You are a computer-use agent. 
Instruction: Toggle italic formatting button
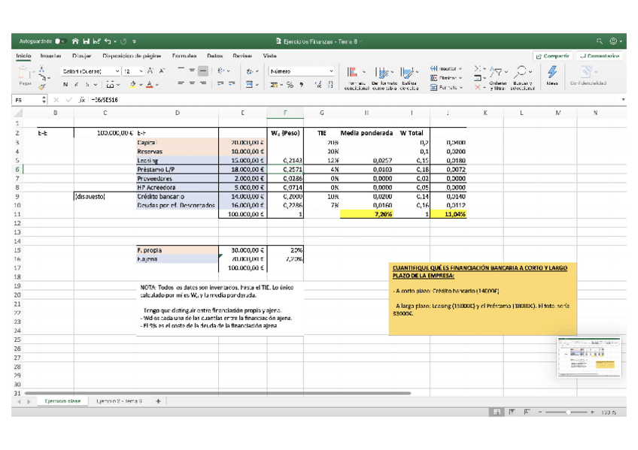point(76,84)
